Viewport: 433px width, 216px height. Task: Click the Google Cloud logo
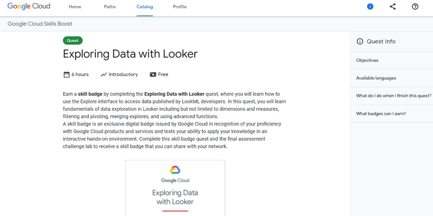(x=29, y=6)
